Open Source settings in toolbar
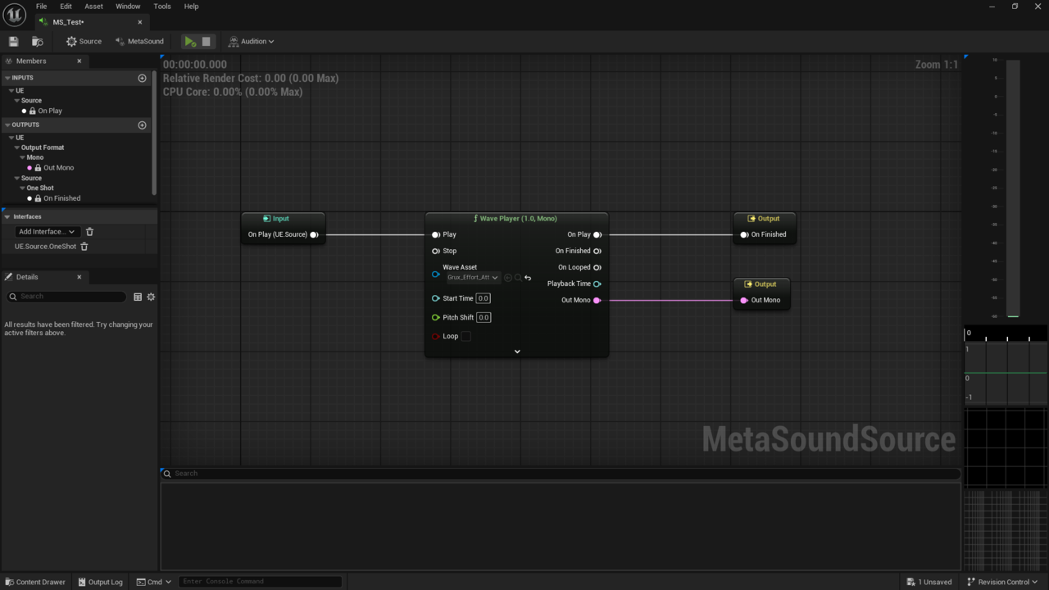This screenshot has width=1049, height=590. click(x=84, y=41)
